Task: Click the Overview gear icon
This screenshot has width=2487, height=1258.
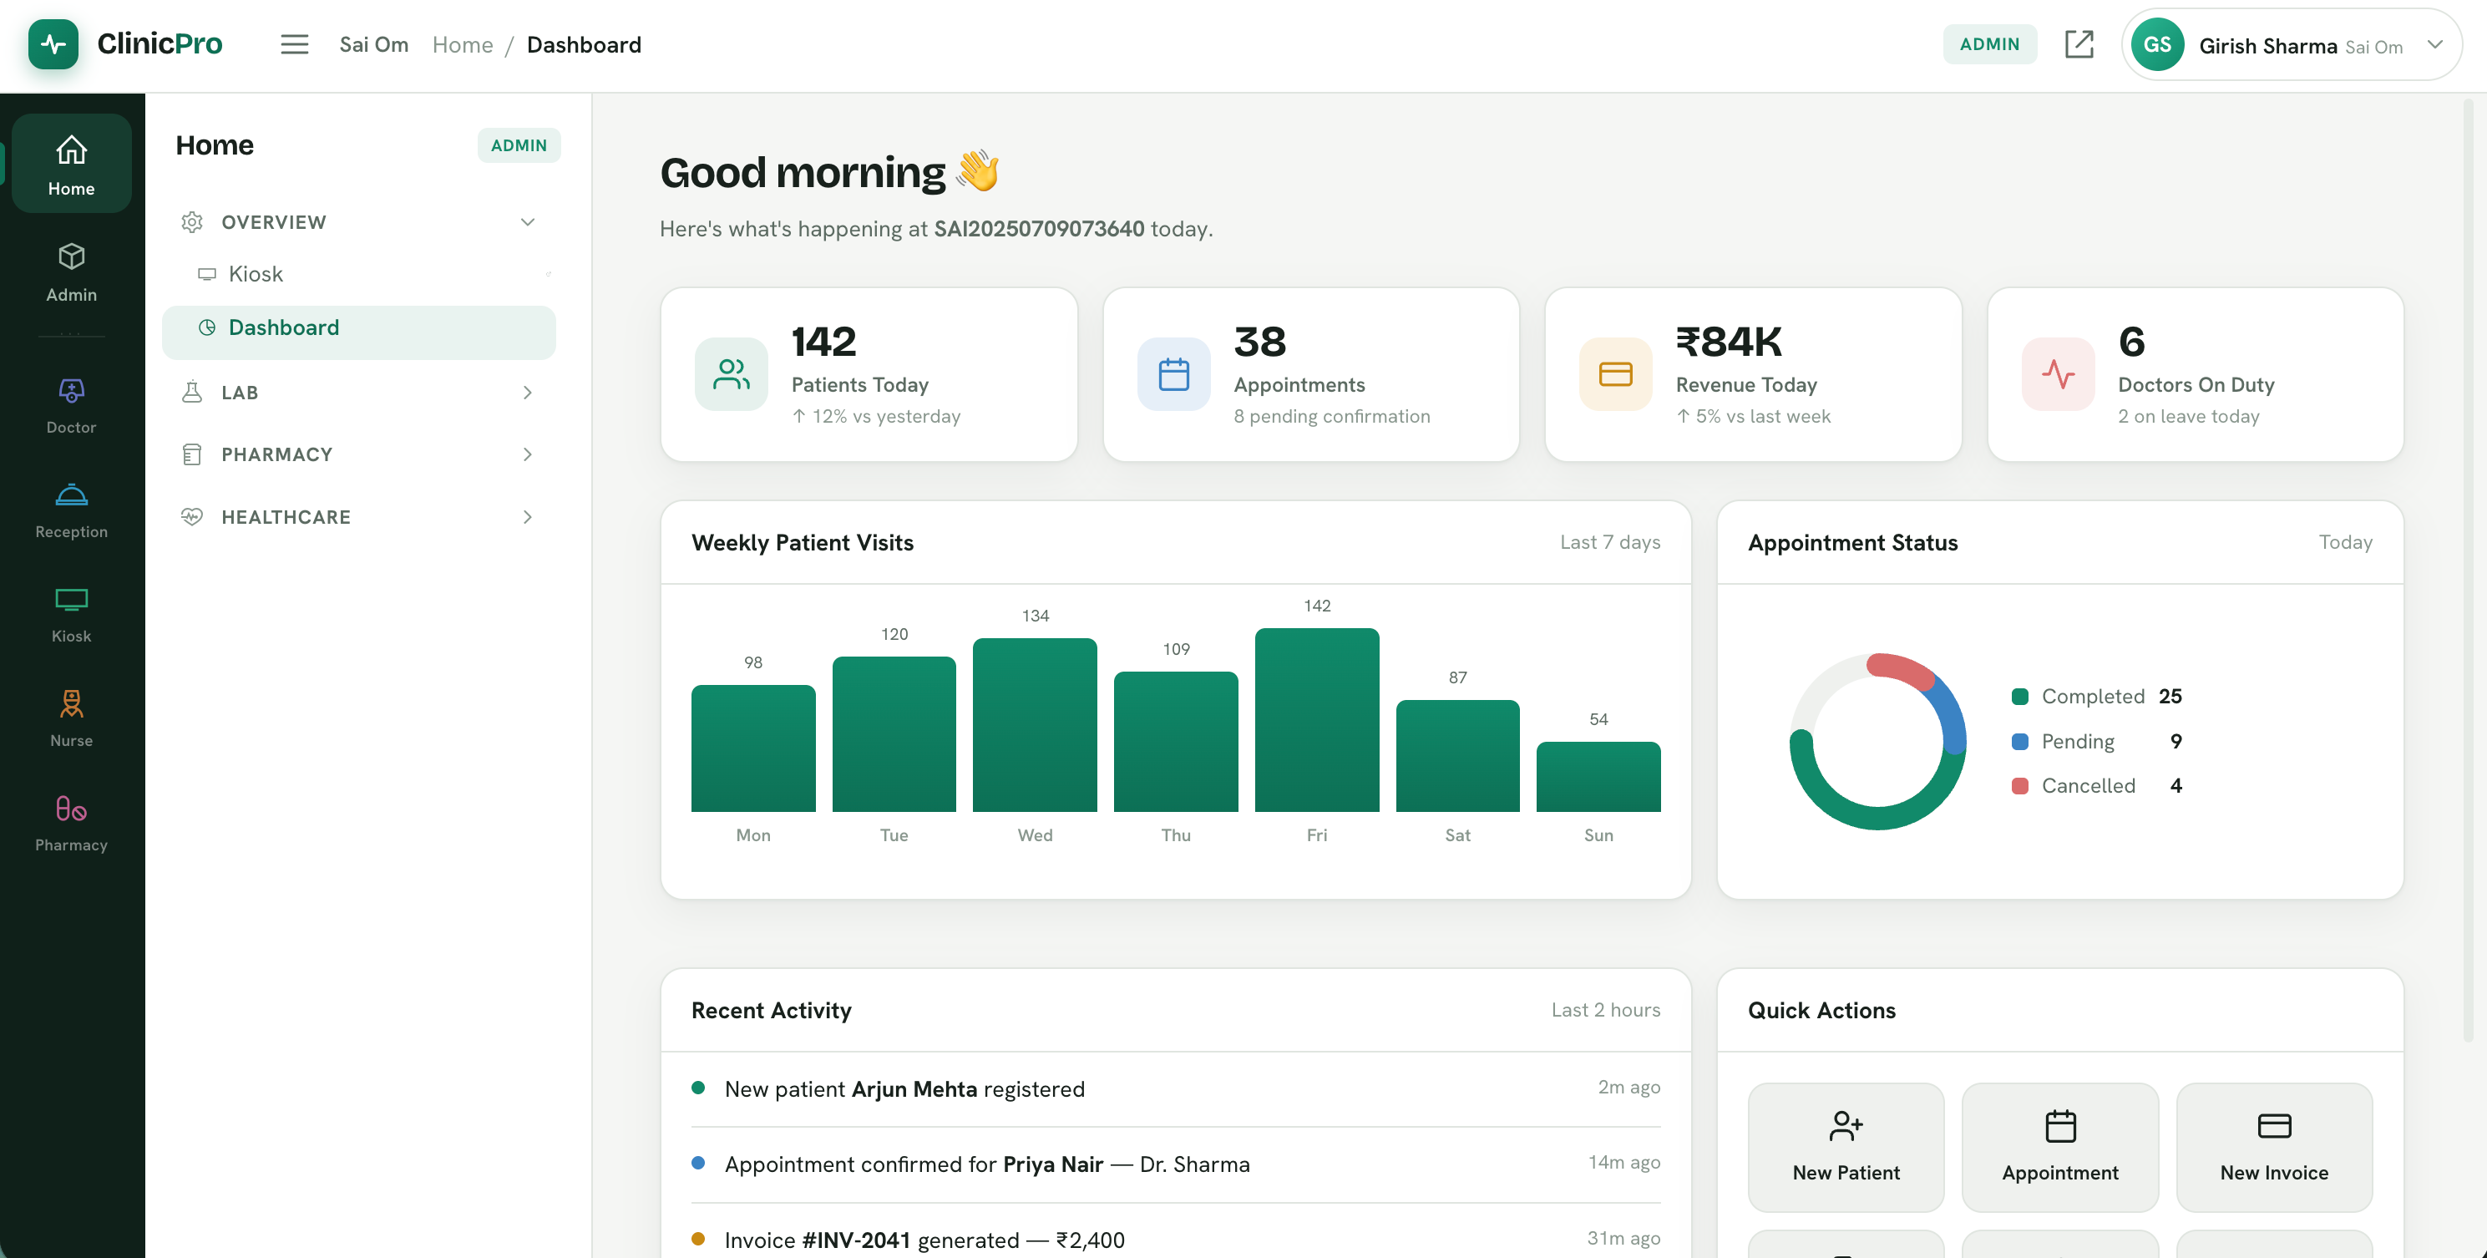Action: [x=192, y=222]
